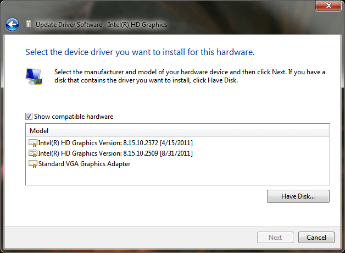Image resolution: width=345 pixels, height=253 pixels.
Task: Uncheck Show compatible hardware checkbox
Action: tap(29, 116)
